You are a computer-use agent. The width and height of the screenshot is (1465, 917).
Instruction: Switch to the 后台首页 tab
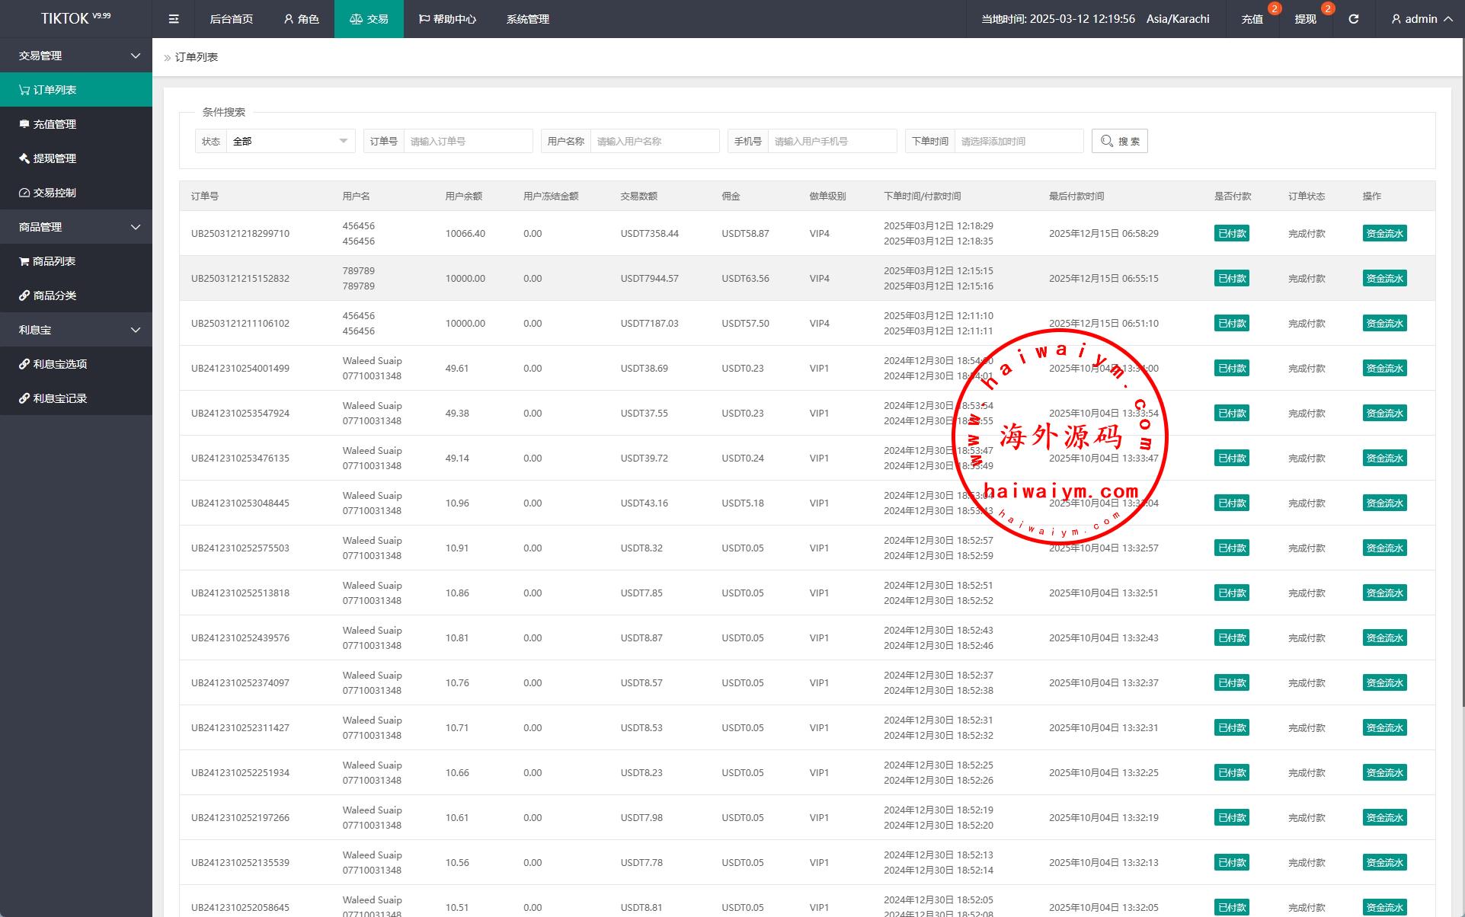[x=231, y=19]
